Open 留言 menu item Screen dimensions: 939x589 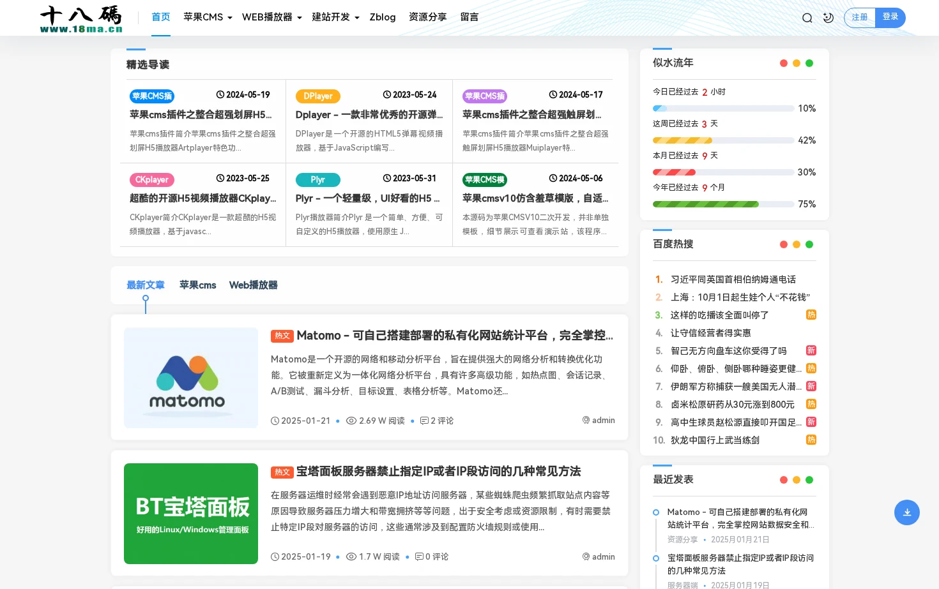(x=469, y=17)
